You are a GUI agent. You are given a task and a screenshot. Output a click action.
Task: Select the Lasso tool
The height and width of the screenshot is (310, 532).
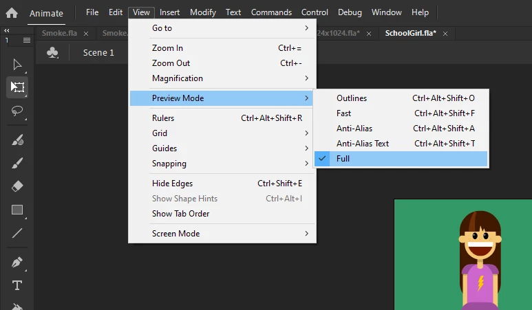[17, 111]
